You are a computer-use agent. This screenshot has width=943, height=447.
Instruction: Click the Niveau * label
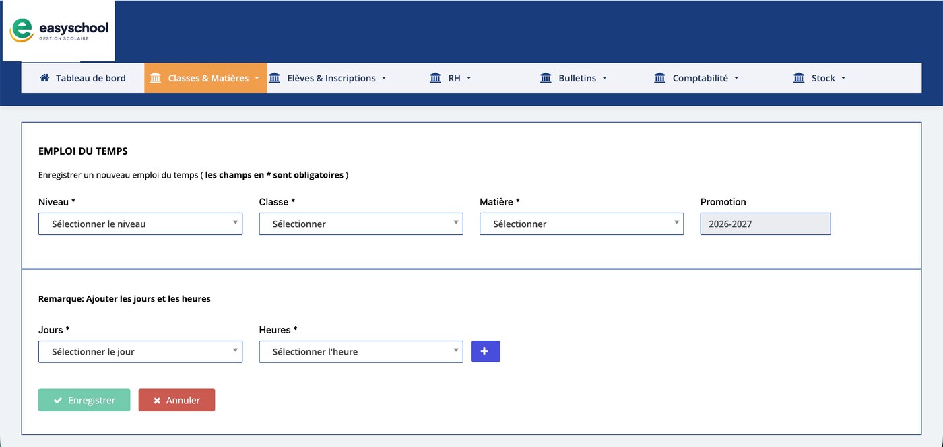tap(57, 202)
